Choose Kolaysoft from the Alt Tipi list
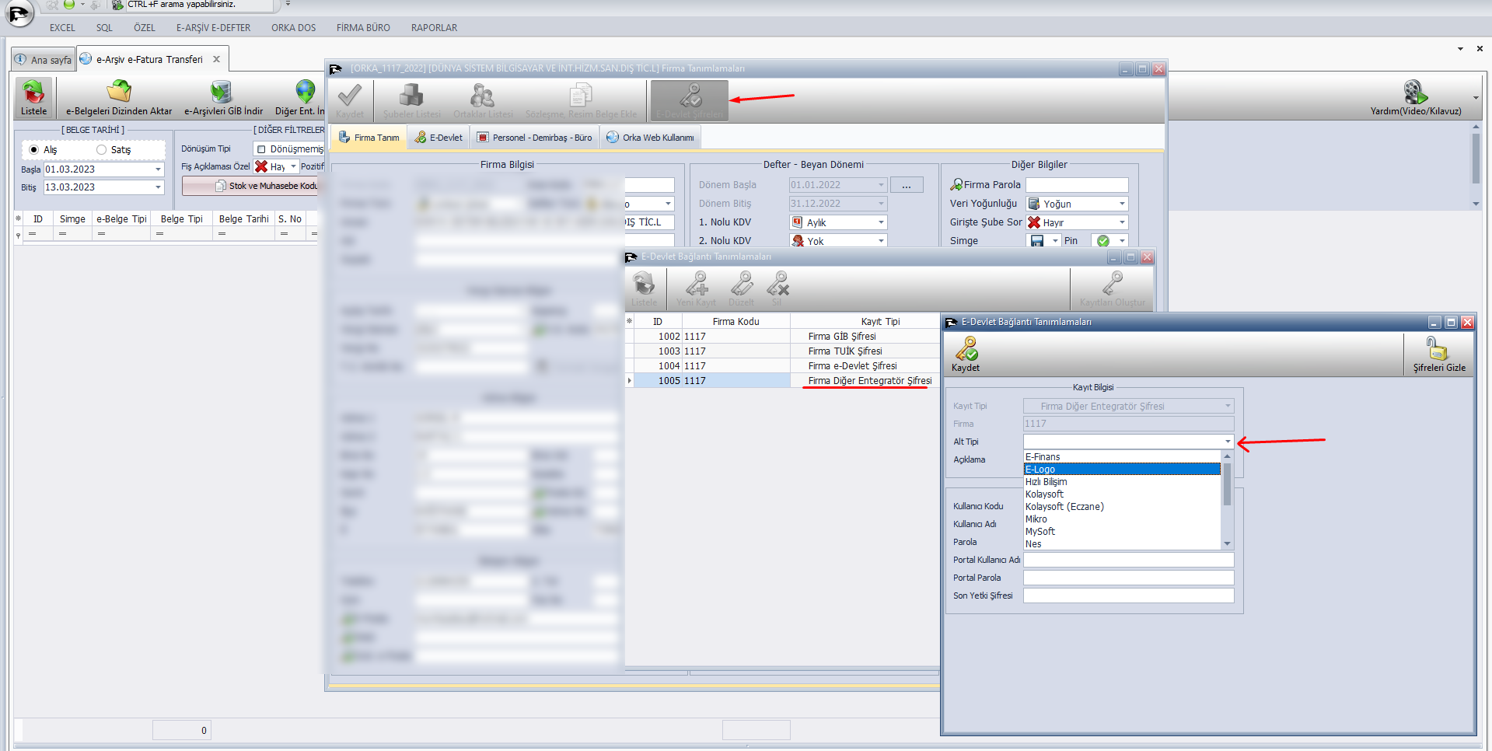 1044,494
